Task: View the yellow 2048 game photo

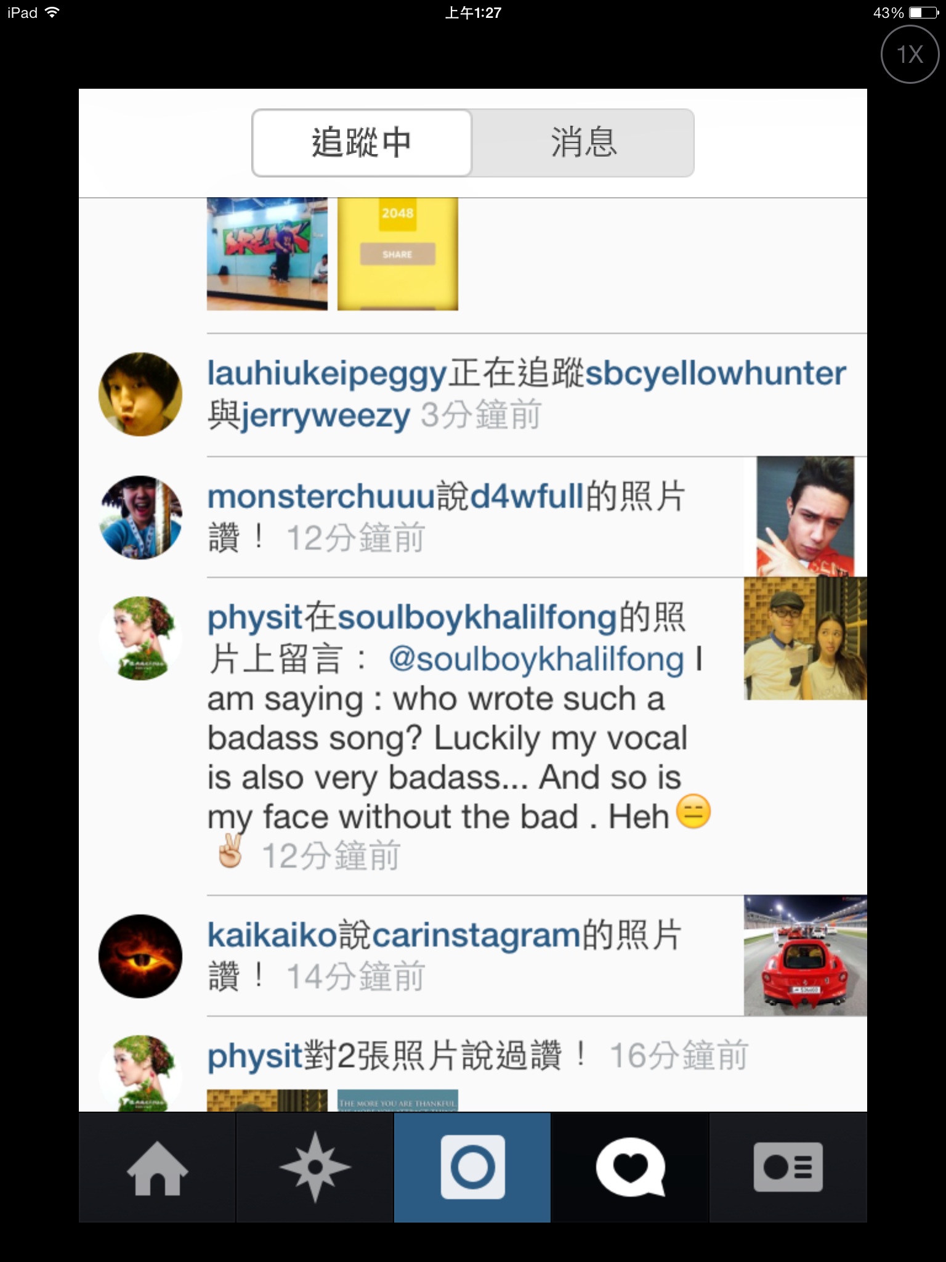Action: click(x=398, y=254)
